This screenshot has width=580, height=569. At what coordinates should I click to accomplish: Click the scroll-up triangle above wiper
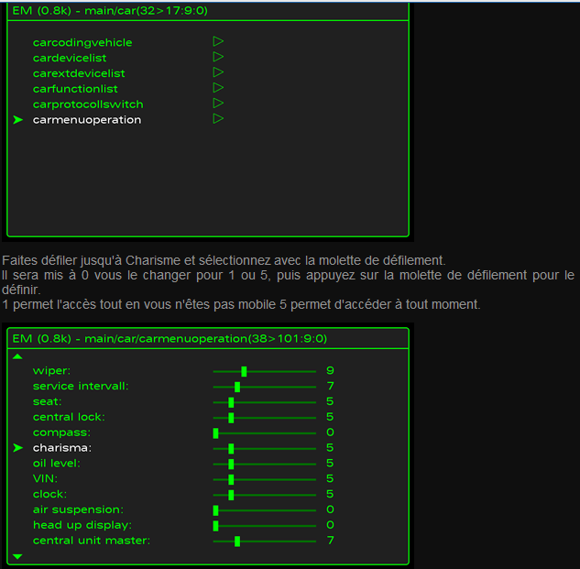[x=17, y=356]
